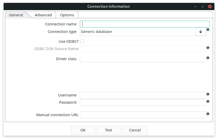218x140 pixels.
Task: Click variable icon beside Connection type
Action: coord(208,30)
